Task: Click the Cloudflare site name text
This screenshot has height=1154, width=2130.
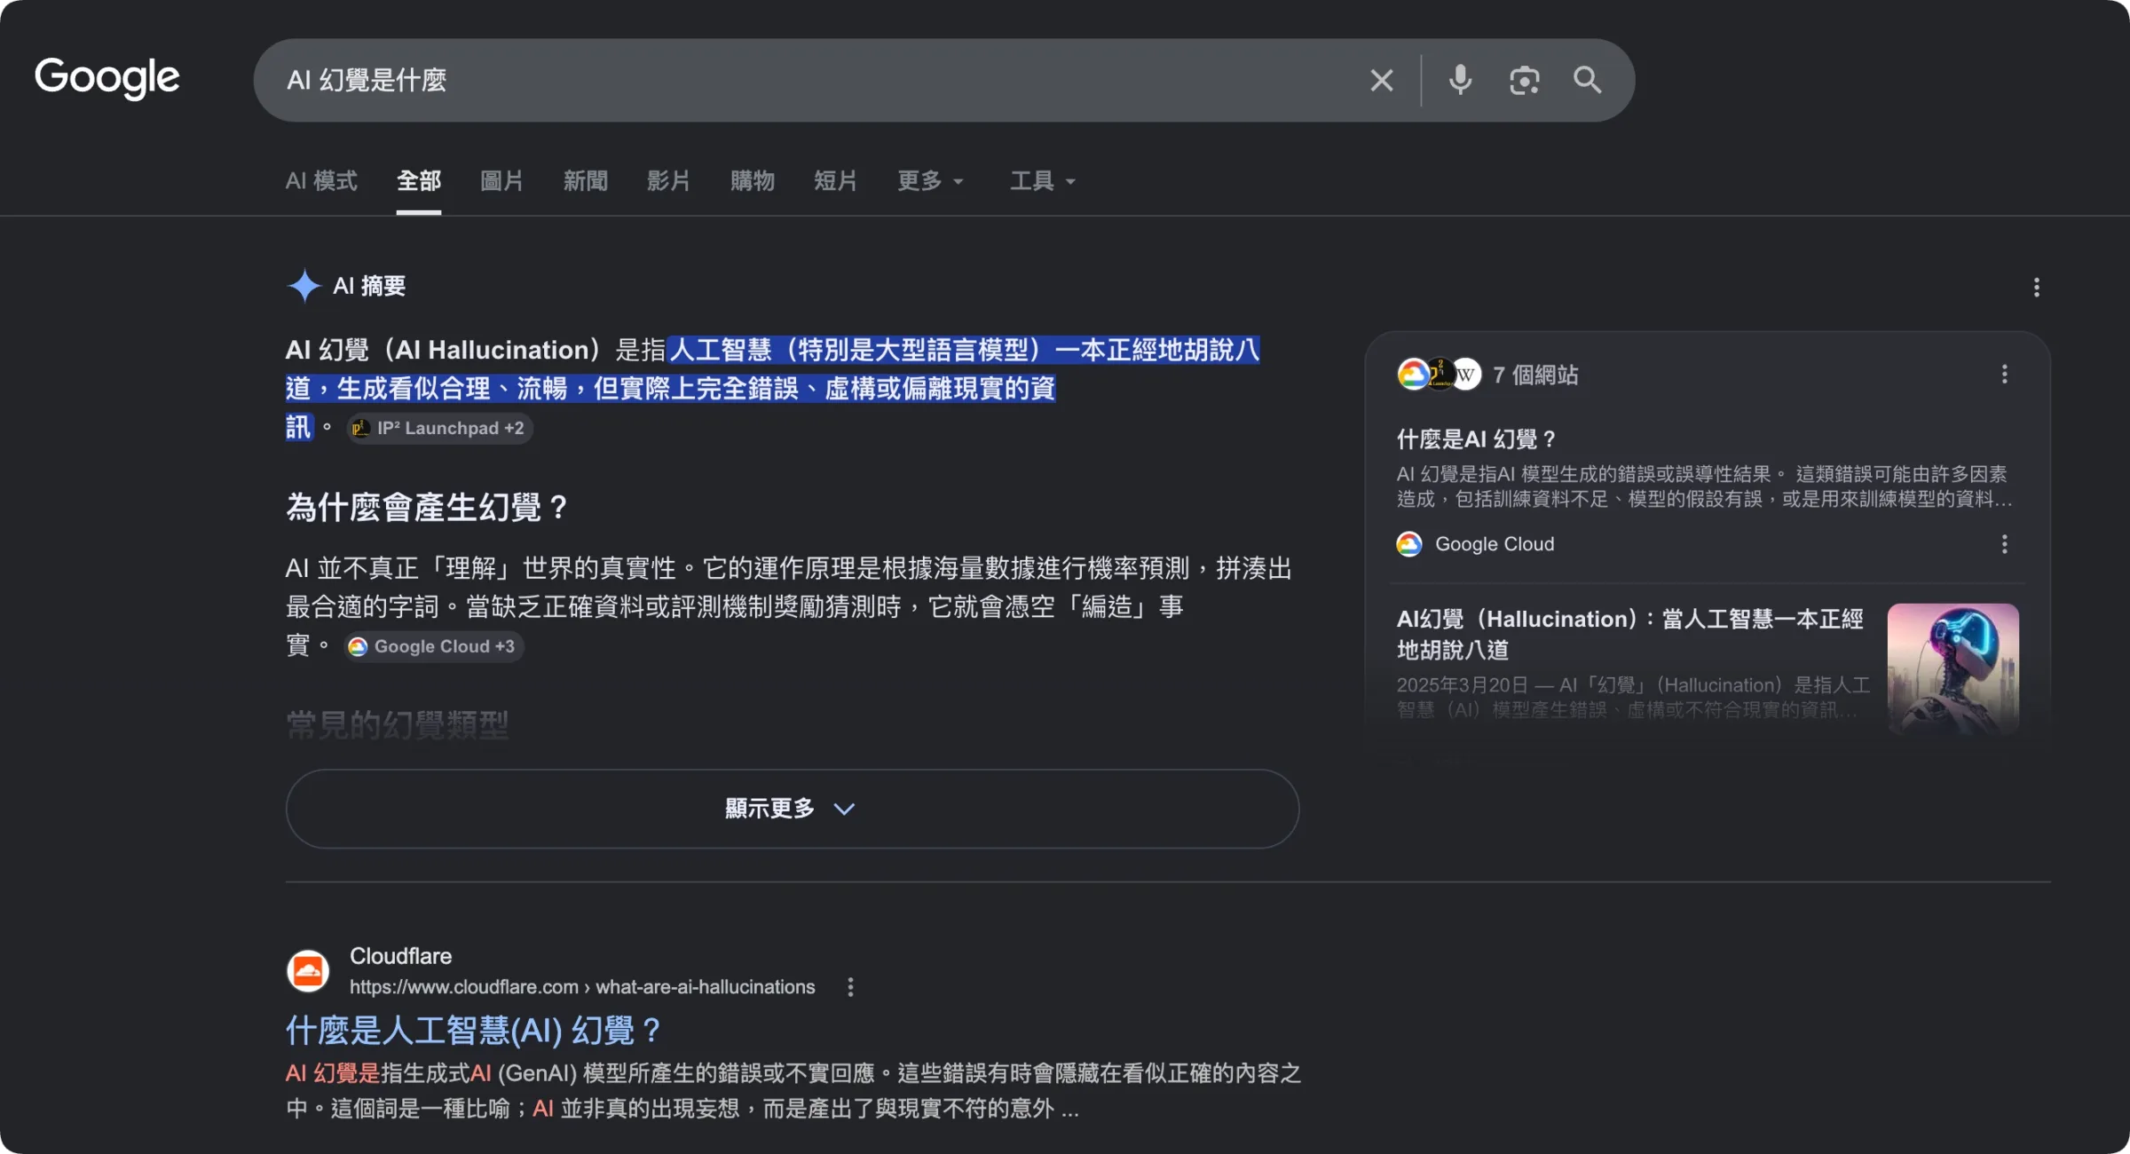Action: coord(400,956)
